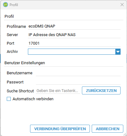Focus the Profilname field showing ecoDMS QNAP

pos(74,26)
